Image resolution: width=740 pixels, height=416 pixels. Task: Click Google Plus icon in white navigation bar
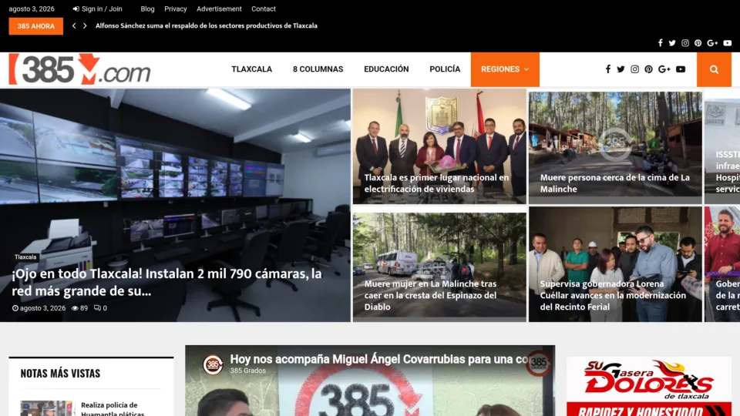[x=664, y=69]
